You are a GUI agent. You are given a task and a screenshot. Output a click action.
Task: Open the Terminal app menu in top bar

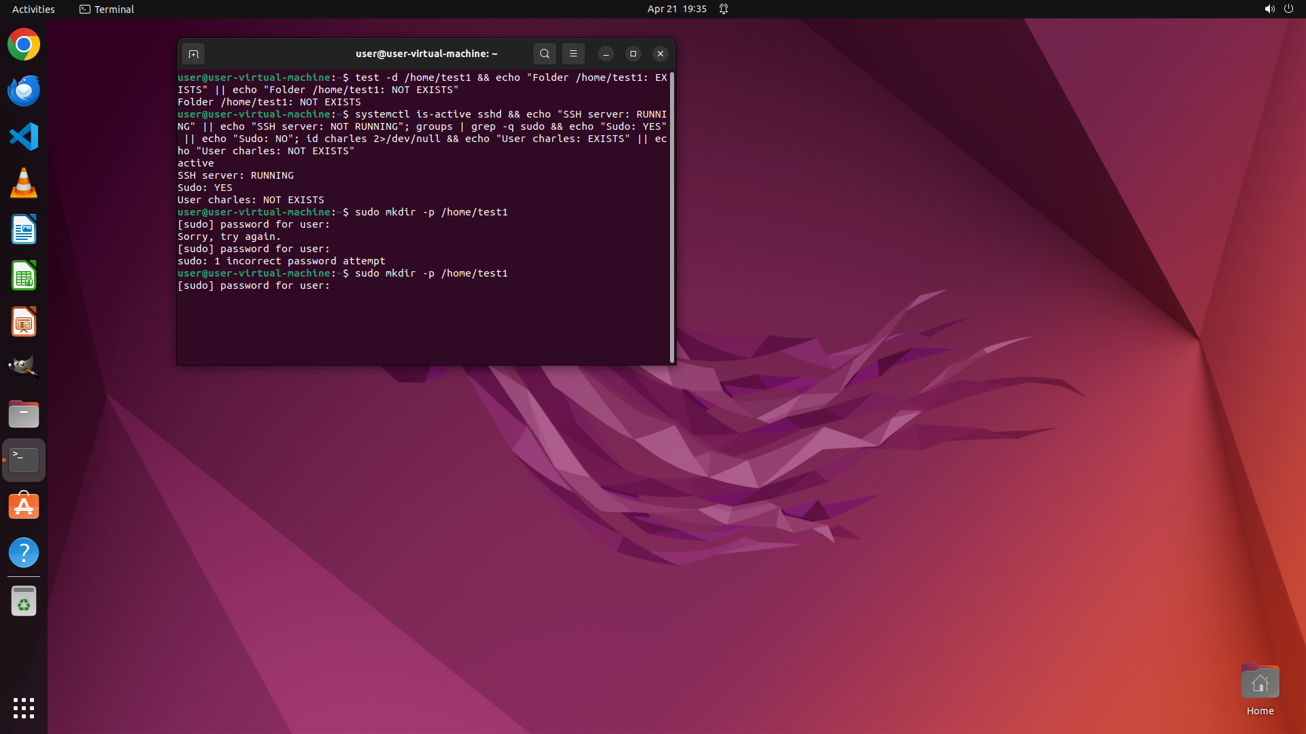pos(107,9)
